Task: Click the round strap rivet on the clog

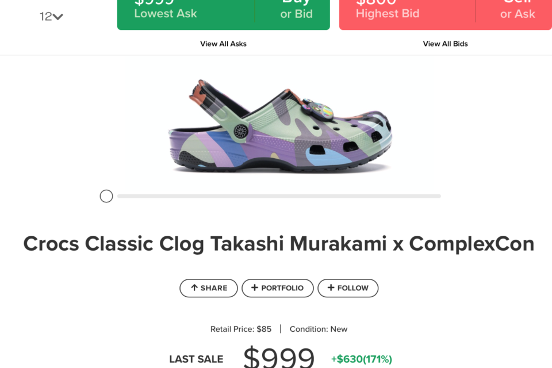Action: (241, 131)
